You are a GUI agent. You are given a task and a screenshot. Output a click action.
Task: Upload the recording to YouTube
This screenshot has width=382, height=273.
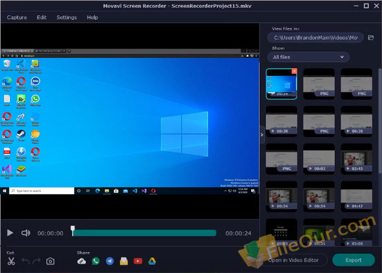coord(138,261)
